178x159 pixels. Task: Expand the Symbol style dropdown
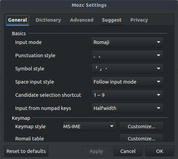tap(127, 69)
